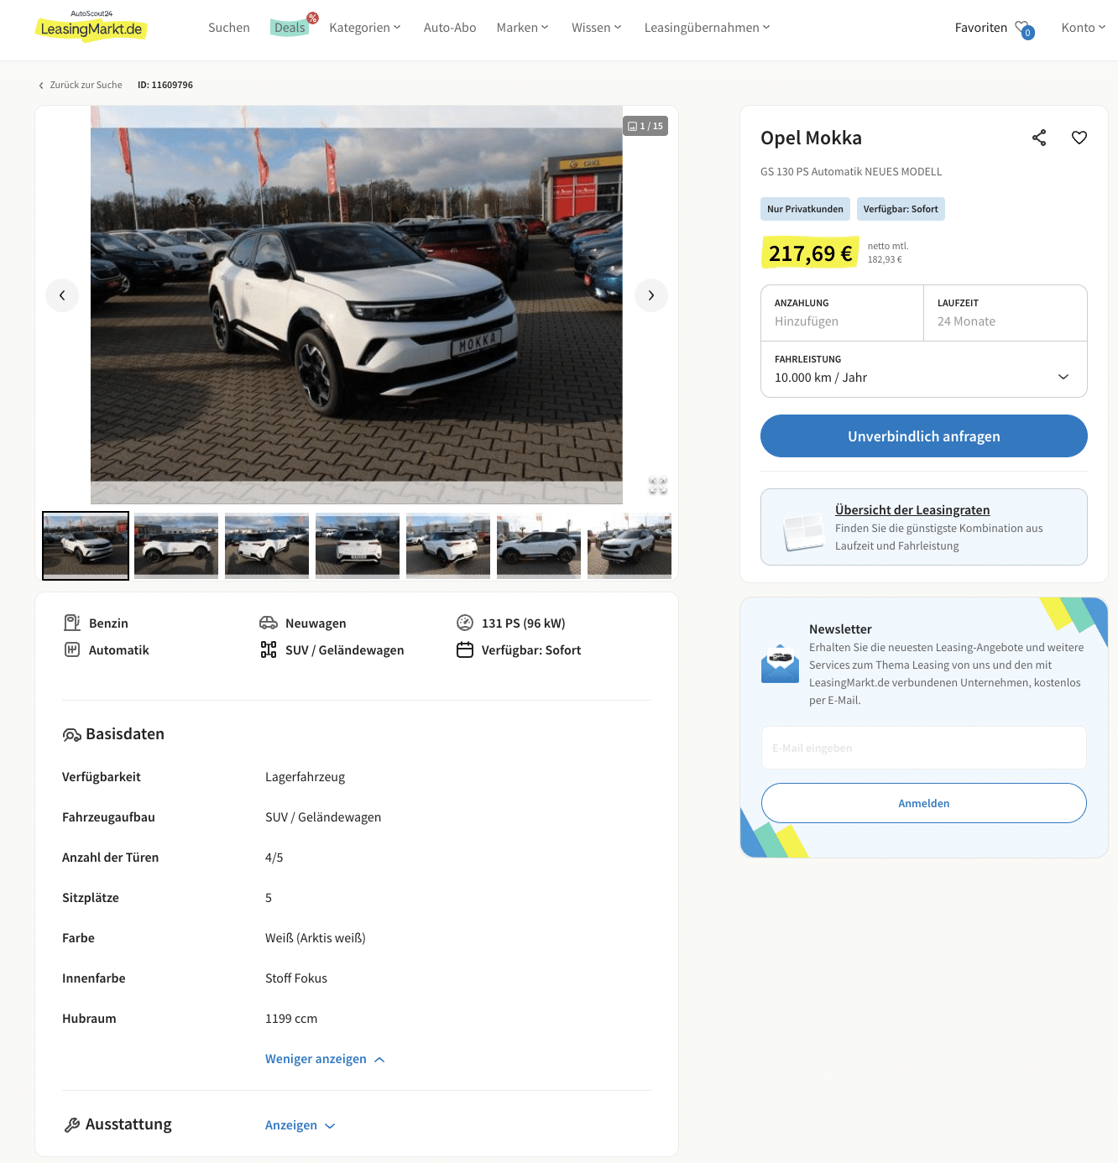Add car to favorites with heart icon

[x=1079, y=138]
